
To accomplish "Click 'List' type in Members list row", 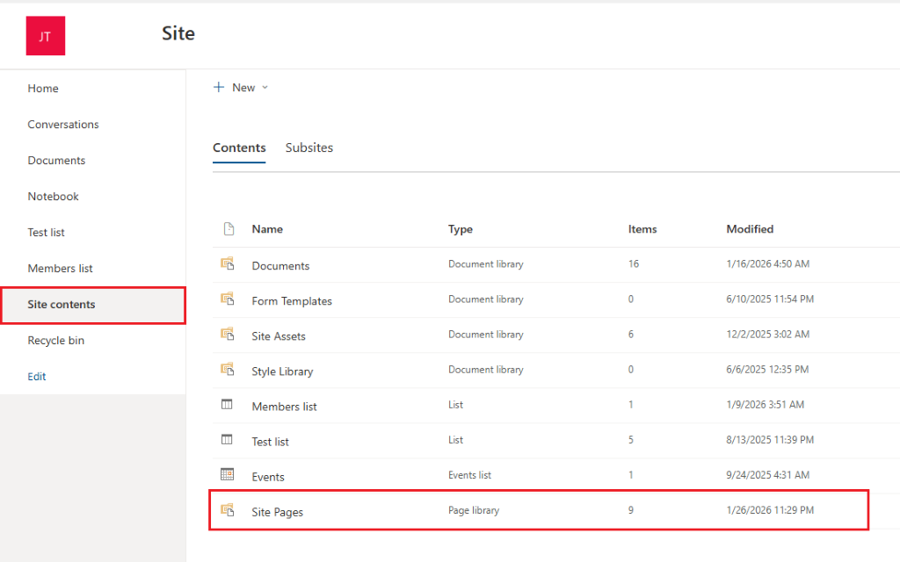I will 456,404.
